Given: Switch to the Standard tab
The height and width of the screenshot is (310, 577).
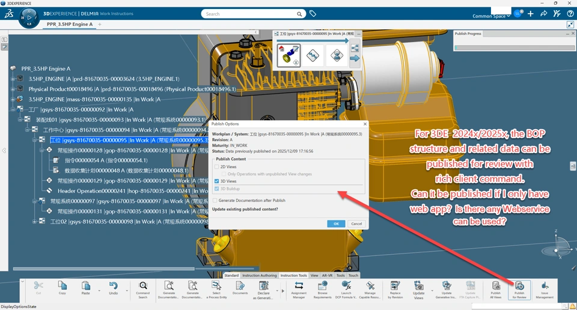Looking at the screenshot, I should [x=231, y=275].
